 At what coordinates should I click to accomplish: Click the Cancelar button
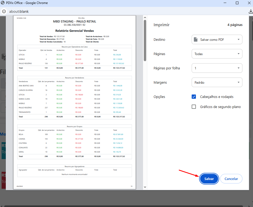click(x=231, y=179)
